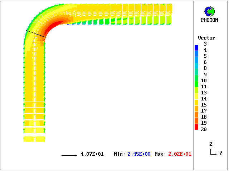Click the Min value 2.45E+00
Viewport: 229px width, 171px height.
140,154
